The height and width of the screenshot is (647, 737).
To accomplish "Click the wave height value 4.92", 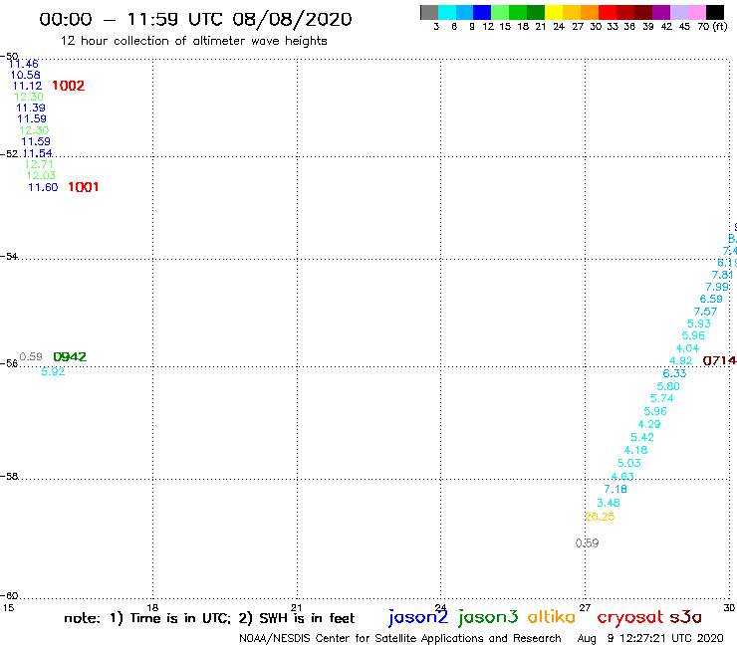I will coord(681,360).
